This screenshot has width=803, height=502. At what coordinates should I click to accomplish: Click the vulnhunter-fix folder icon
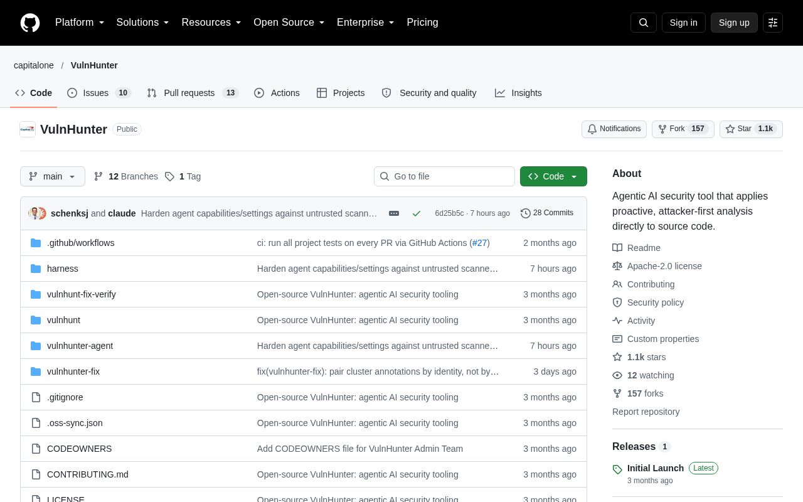tap(36, 371)
